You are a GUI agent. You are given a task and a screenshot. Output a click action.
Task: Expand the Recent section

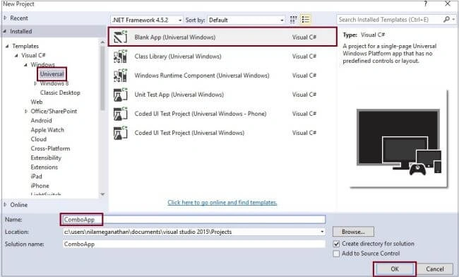pos(5,18)
